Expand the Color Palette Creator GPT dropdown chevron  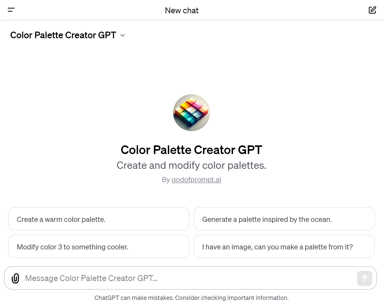pyautogui.click(x=123, y=35)
